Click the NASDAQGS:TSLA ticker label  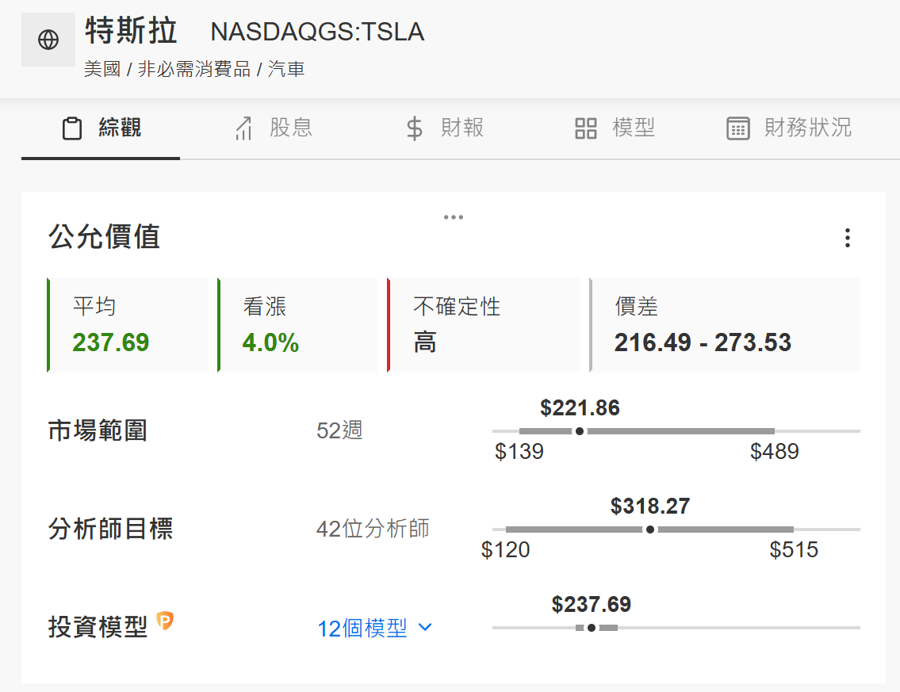[317, 32]
